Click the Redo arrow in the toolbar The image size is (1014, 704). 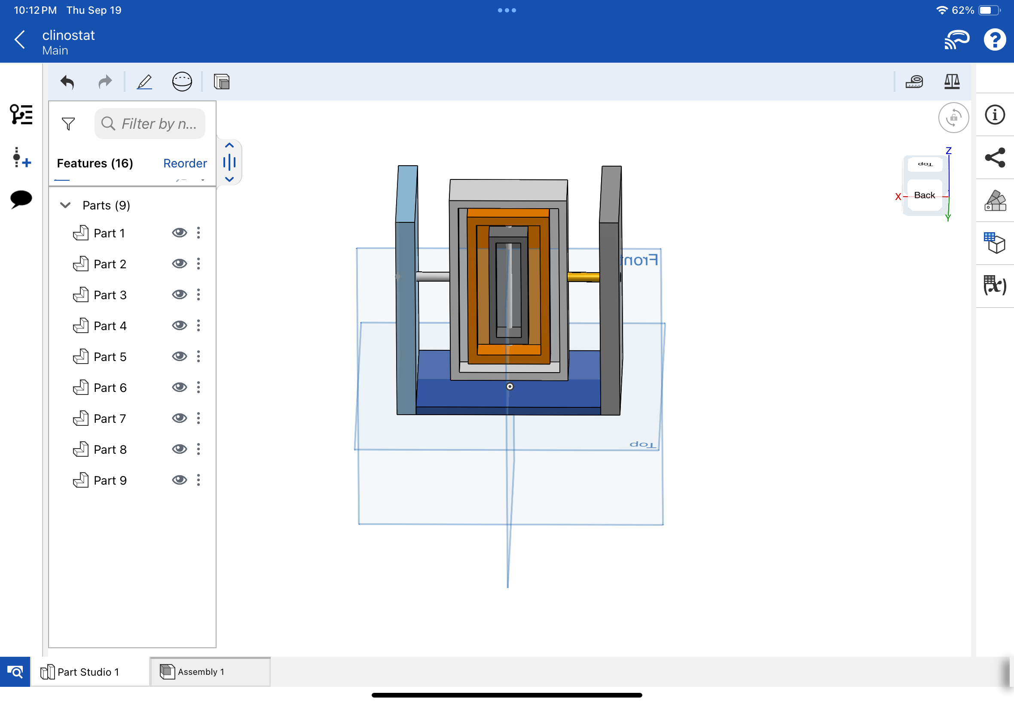105,82
